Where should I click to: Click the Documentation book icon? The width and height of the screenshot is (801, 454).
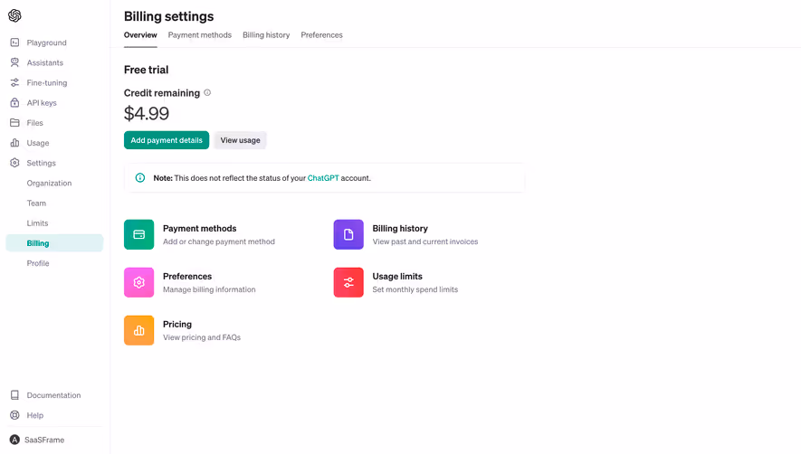(x=14, y=394)
